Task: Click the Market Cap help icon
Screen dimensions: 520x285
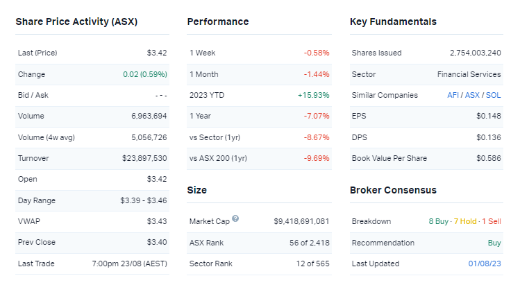Action: 236,219
